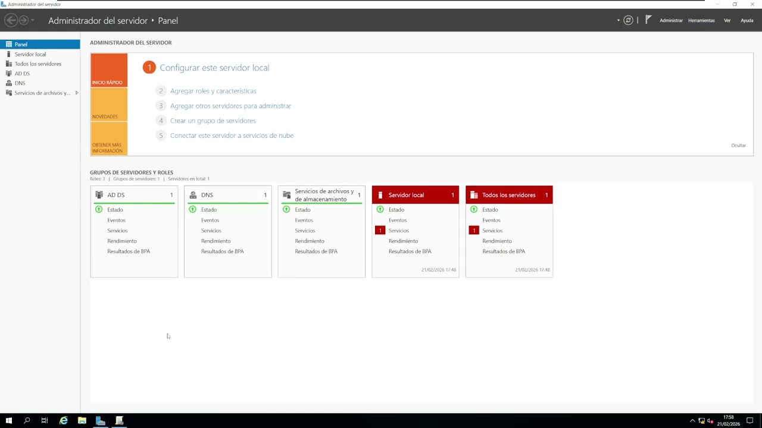Viewport: 762px width, 428px height.
Task: Click the Todos los servidores sidebar icon
Action: 9,64
